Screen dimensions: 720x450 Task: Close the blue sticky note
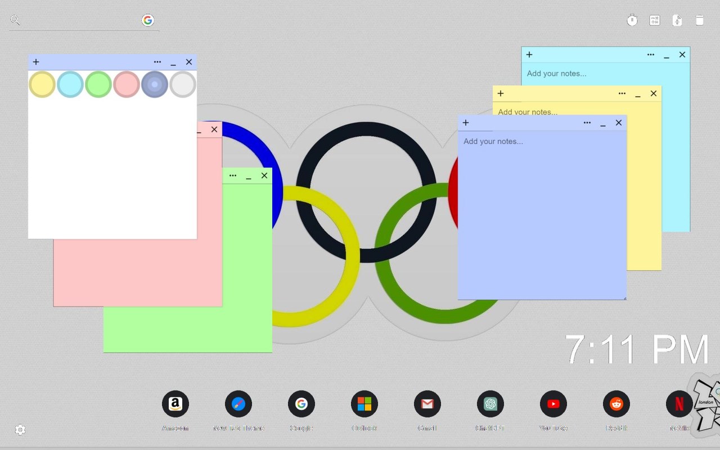tap(619, 123)
